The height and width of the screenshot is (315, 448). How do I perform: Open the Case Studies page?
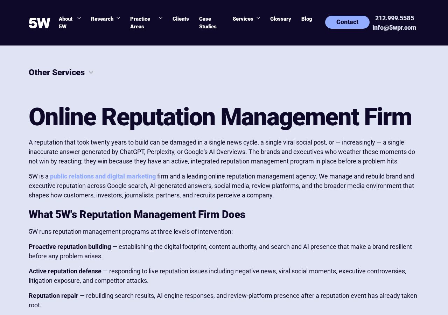point(208,23)
